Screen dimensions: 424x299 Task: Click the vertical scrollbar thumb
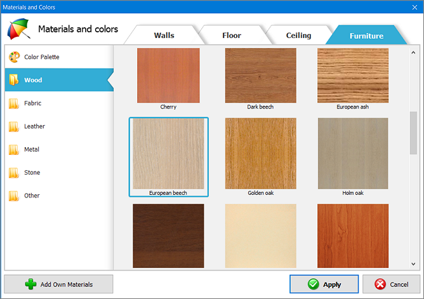pyautogui.click(x=413, y=133)
